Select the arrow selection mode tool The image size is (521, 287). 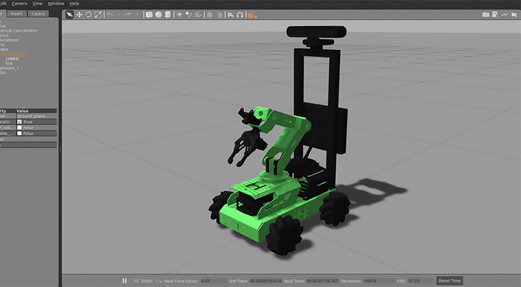click(x=69, y=14)
